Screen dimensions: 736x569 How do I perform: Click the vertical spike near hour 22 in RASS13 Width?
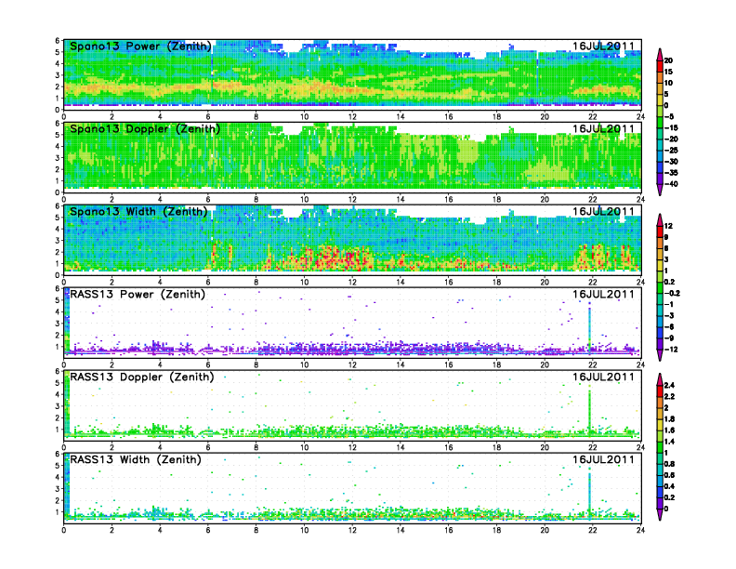(x=589, y=496)
